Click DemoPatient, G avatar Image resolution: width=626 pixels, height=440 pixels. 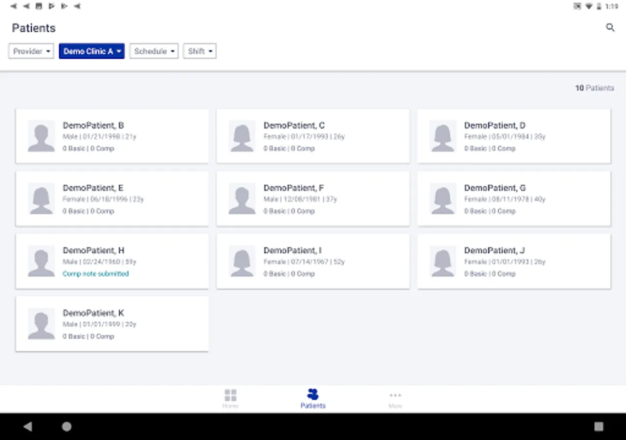point(443,199)
